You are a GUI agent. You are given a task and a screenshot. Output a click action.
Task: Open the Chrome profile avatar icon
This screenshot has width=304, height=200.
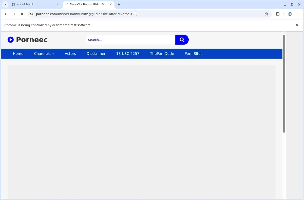click(290, 14)
